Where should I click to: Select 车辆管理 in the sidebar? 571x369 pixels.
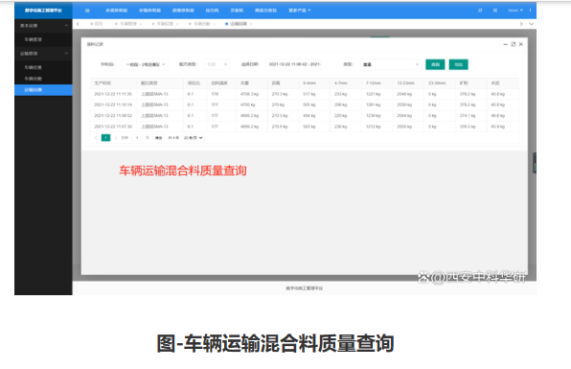click(x=43, y=39)
